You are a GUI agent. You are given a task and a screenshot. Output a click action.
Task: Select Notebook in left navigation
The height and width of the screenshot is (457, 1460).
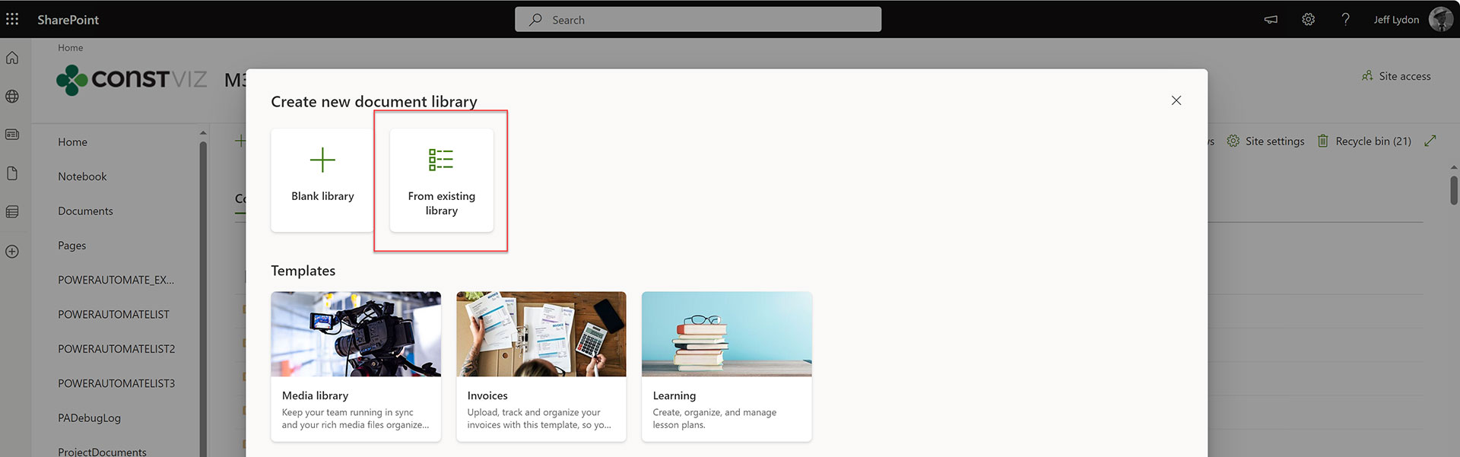(82, 176)
